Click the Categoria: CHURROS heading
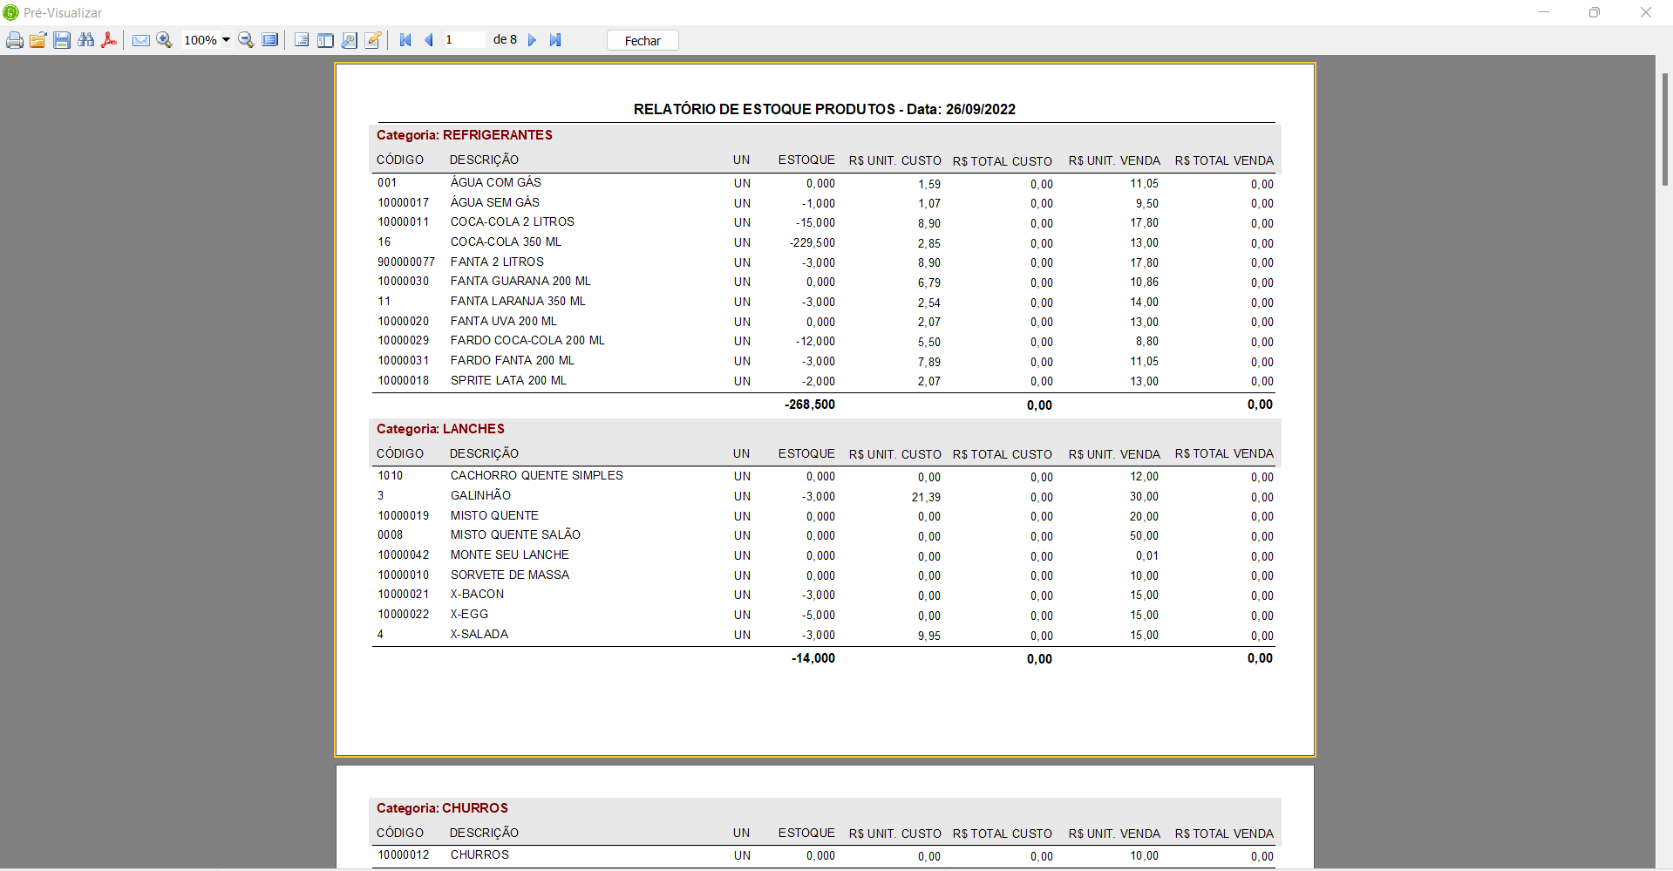Image resolution: width=1673 pixels, height=871 pixels. coord(442,808)
